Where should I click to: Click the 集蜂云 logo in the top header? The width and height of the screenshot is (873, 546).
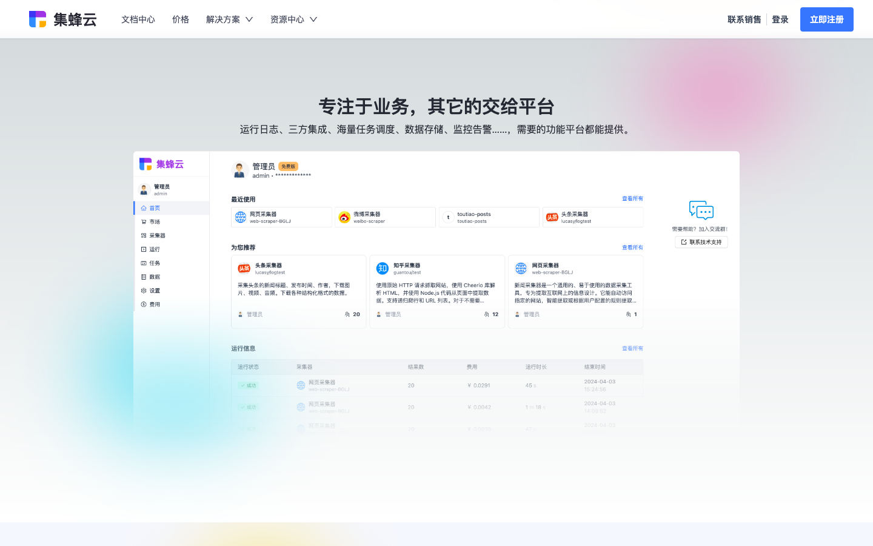point(63,19)
